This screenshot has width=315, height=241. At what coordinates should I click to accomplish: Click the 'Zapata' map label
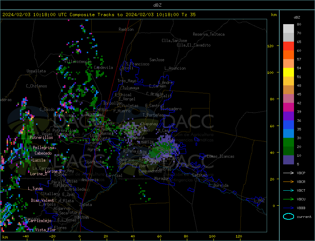pos(86,205)
